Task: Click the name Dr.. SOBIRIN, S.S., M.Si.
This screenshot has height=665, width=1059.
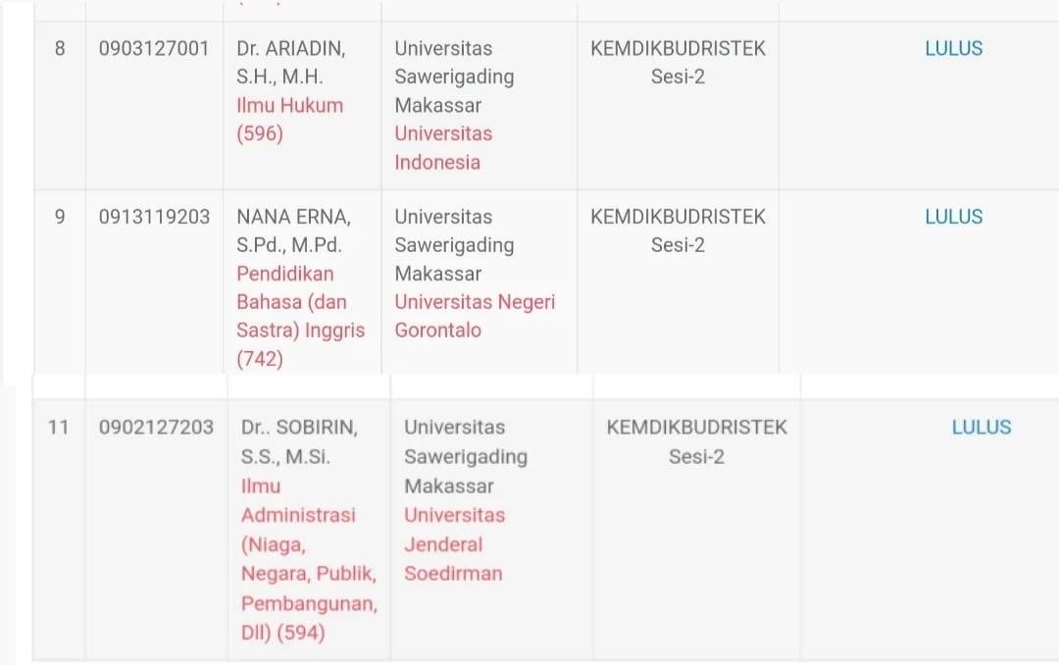Action: coord(299,442)
